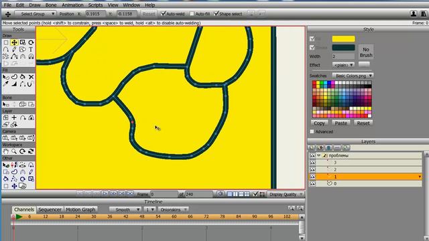
Task: Open the Select Group dropdown
Action: [x=36, y=13]
